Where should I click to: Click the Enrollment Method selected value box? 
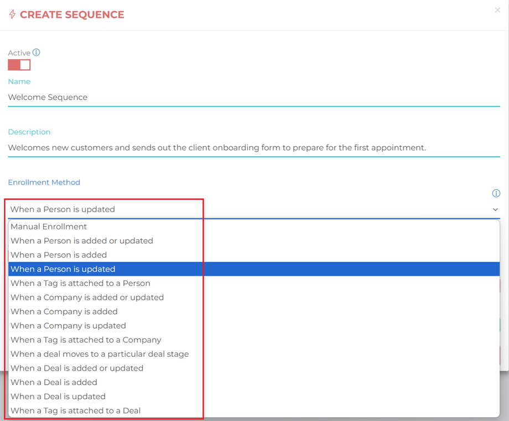(x=249, y=209)
